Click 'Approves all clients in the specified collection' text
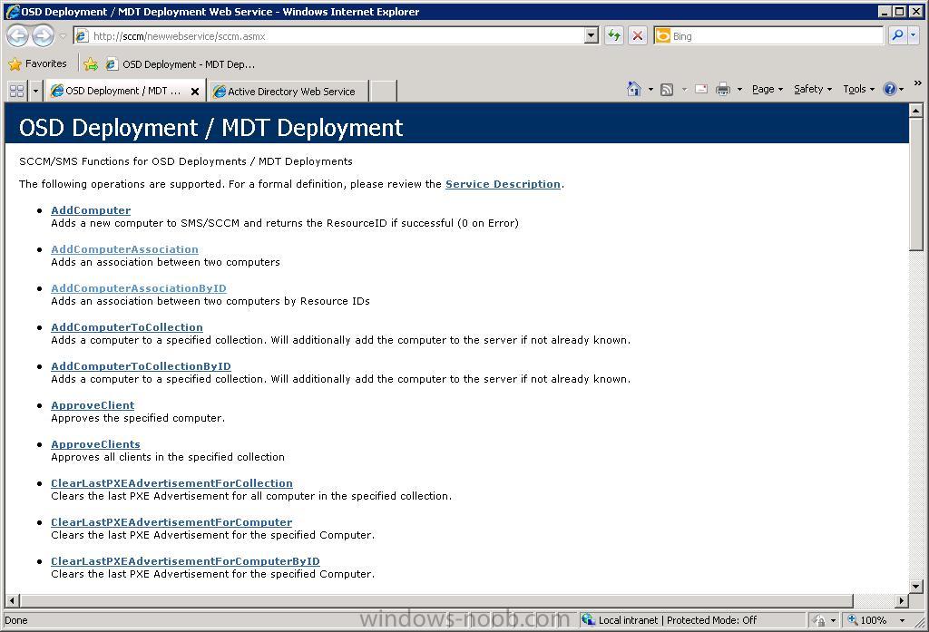929x632 pixels. tap(168, 457)
